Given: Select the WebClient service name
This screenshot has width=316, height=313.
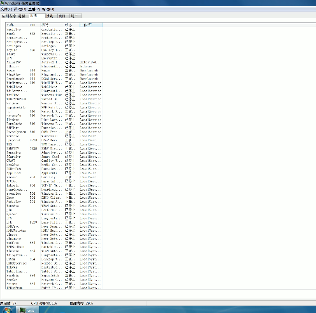Looking at the screenshot, I should coord(14,87).
